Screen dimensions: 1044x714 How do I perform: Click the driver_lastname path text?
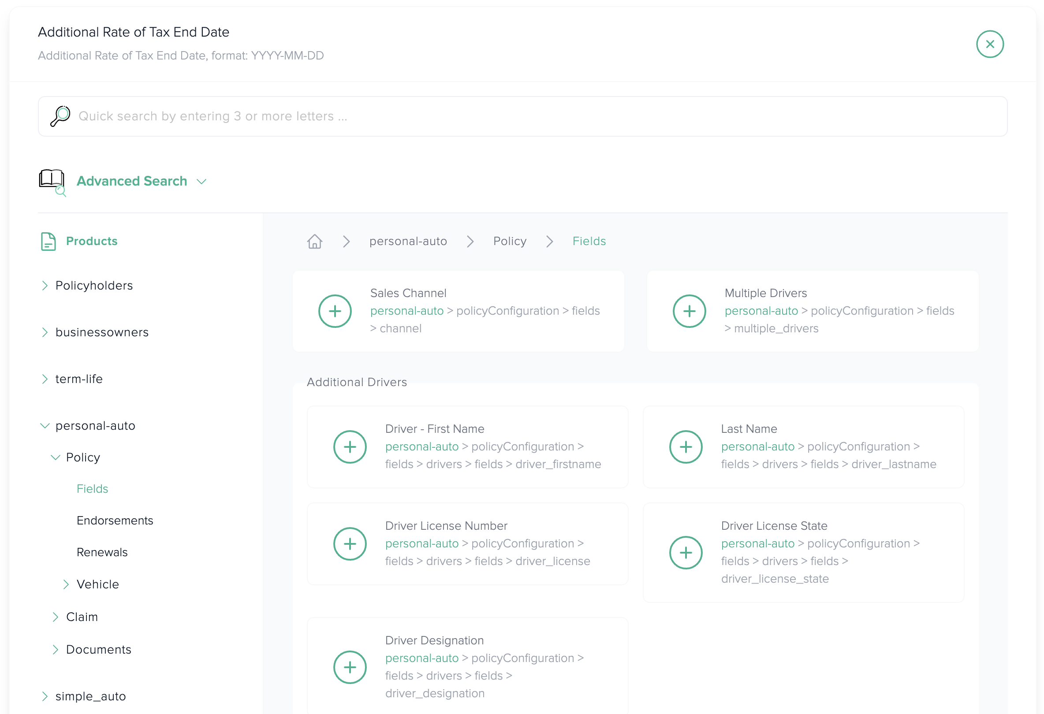[894, 465]
